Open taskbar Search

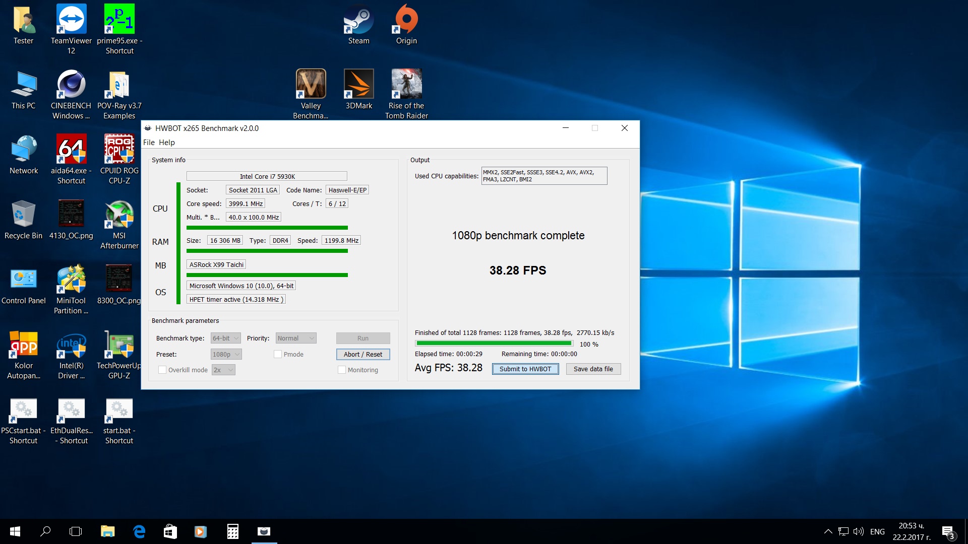[45, 531]
